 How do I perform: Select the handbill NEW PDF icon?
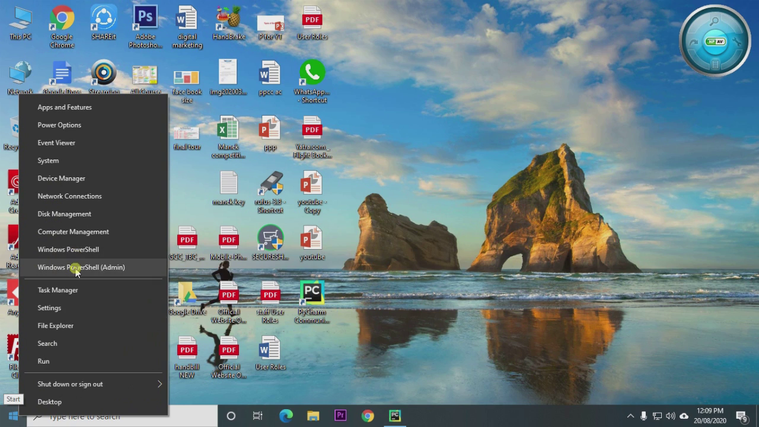click(187, 358)
